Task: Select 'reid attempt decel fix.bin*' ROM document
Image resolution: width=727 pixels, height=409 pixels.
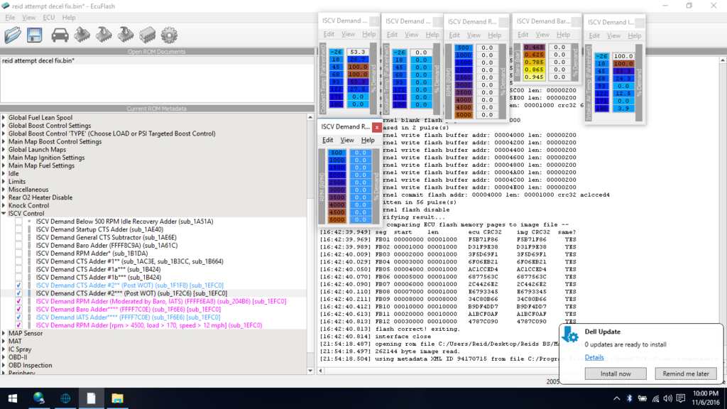Action: (x=38, y=61)
